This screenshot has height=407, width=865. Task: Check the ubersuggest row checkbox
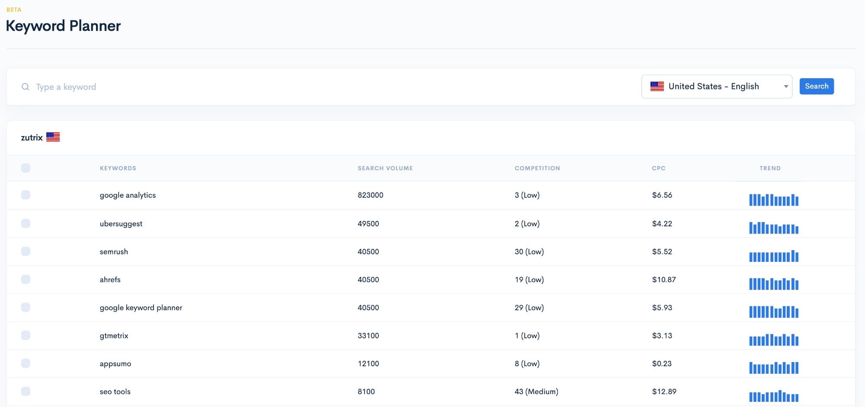click(26, 223)
